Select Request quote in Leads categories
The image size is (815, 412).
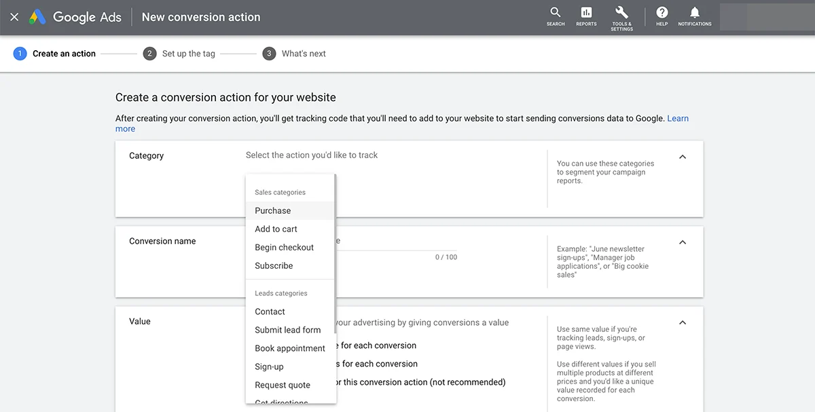tap(282, 385)
